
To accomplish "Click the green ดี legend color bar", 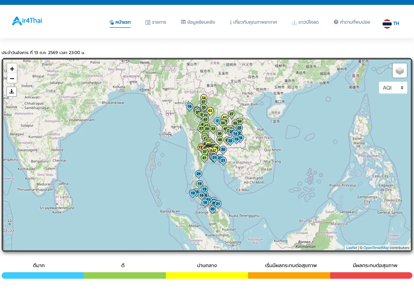I will pyautogui.click(x=125, y=275).
